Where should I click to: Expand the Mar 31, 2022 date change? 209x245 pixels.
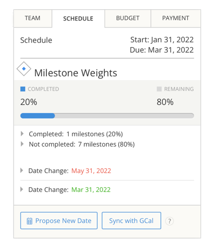point(22,189)
